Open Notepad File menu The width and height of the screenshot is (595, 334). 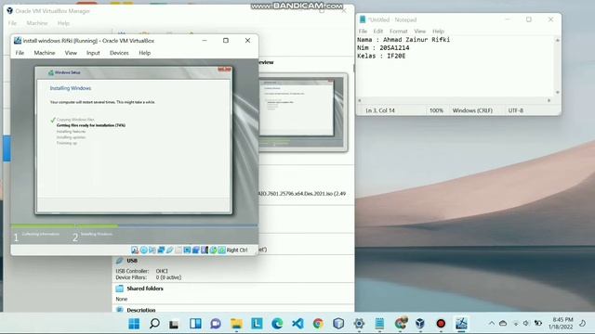(x=363, y=31)
